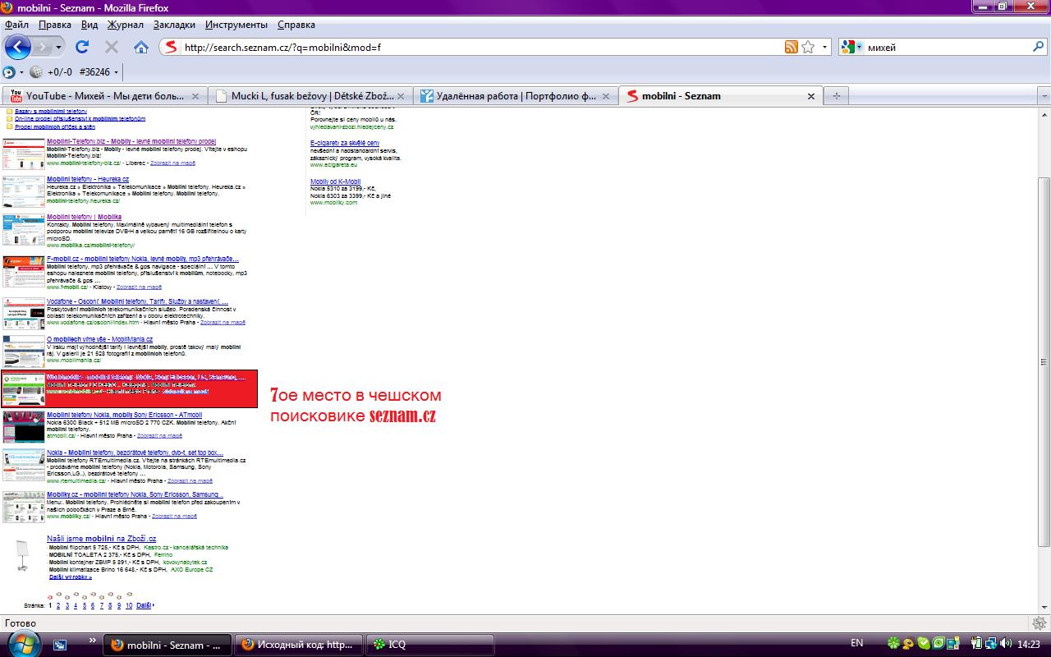
Task: Open the Закладки menu
Action: 174,25
